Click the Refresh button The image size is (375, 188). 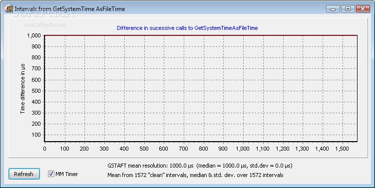(24, 174)
